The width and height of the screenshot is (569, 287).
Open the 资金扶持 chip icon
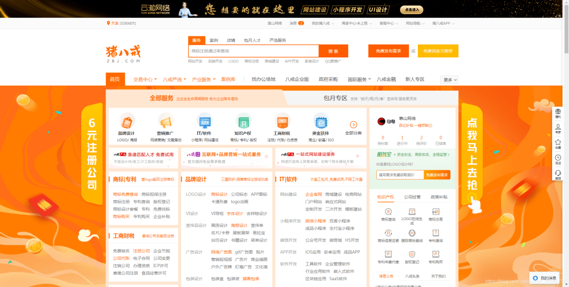point(321,121)
